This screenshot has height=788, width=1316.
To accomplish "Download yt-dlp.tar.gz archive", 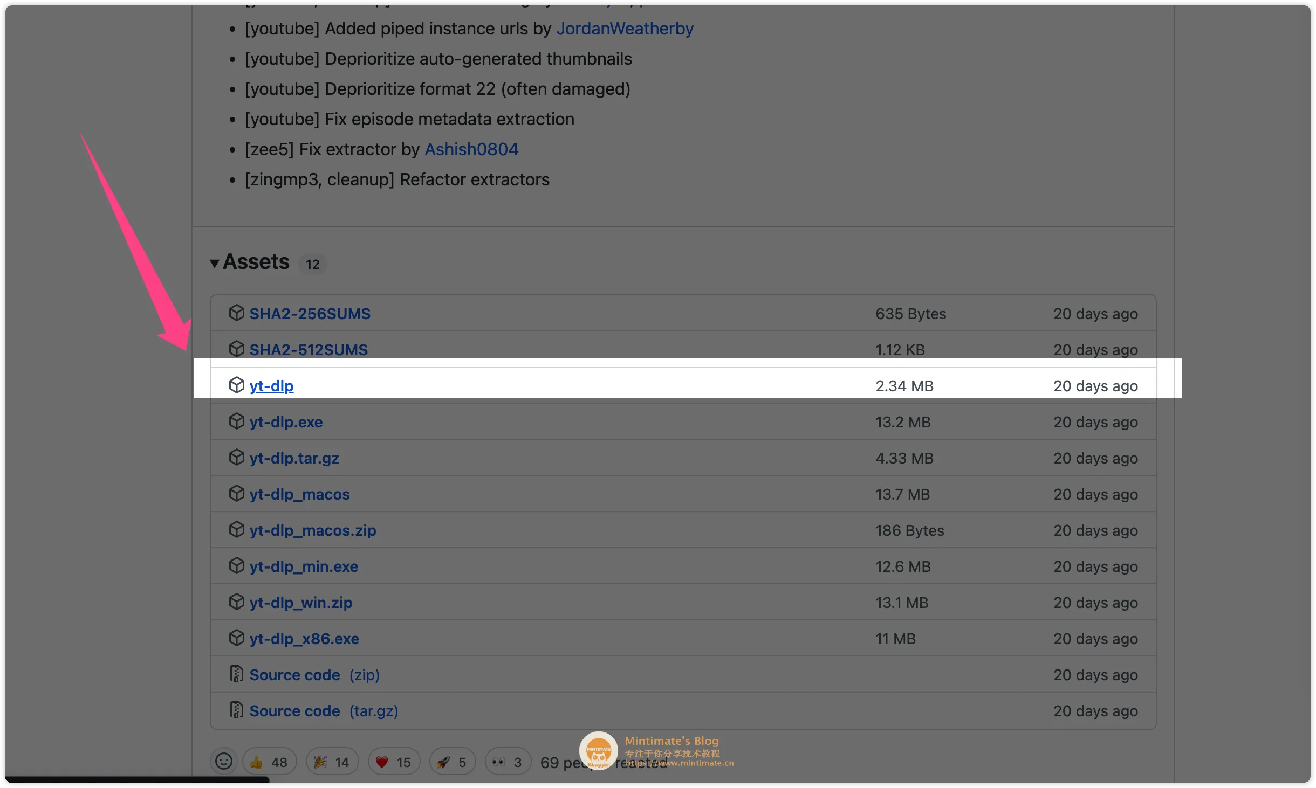I will (x=294, y=458).
